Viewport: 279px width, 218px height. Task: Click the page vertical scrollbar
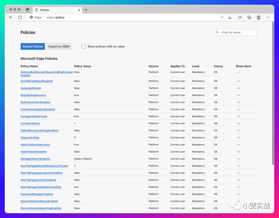[x=273, y=93]
